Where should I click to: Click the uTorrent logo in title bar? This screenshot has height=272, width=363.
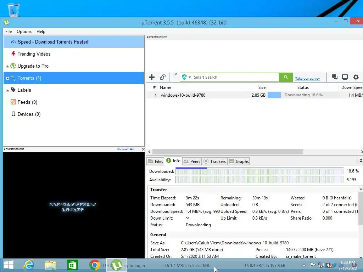[x=6, y=22]
